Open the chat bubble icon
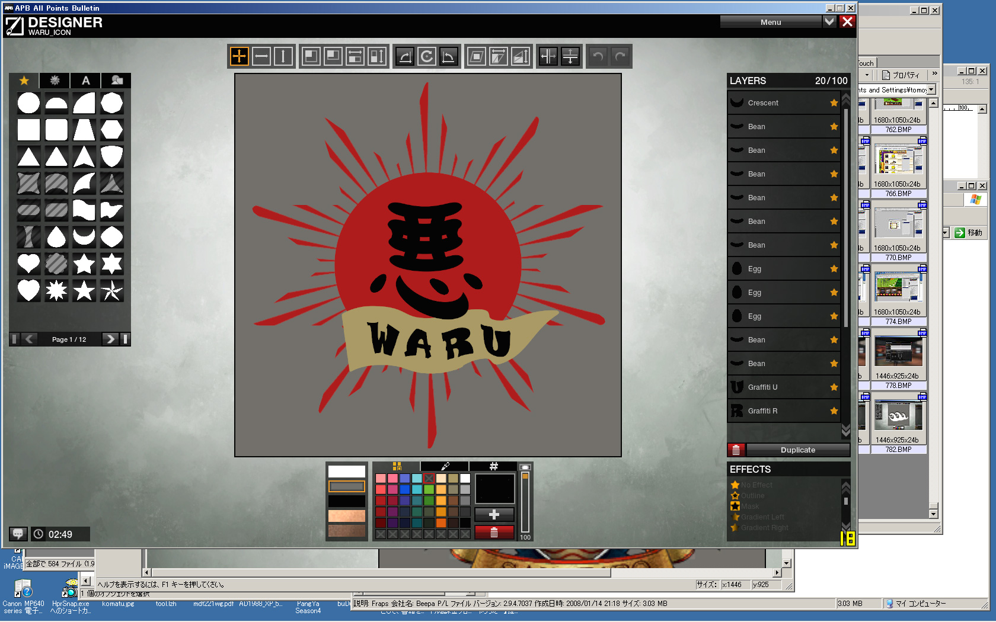Viewport: 996px width, 622px height. coord(18,534)
